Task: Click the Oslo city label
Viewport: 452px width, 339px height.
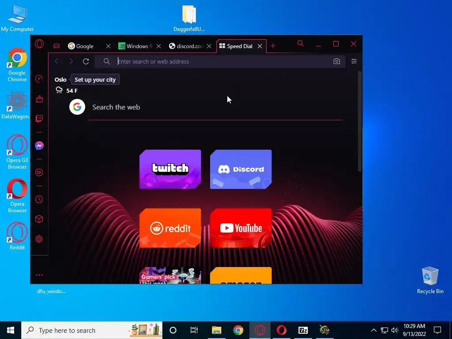Action: [x=60, y=79]
